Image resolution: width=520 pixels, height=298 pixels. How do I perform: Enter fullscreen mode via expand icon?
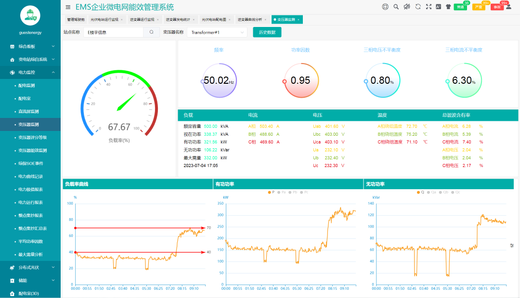[428, 7]
